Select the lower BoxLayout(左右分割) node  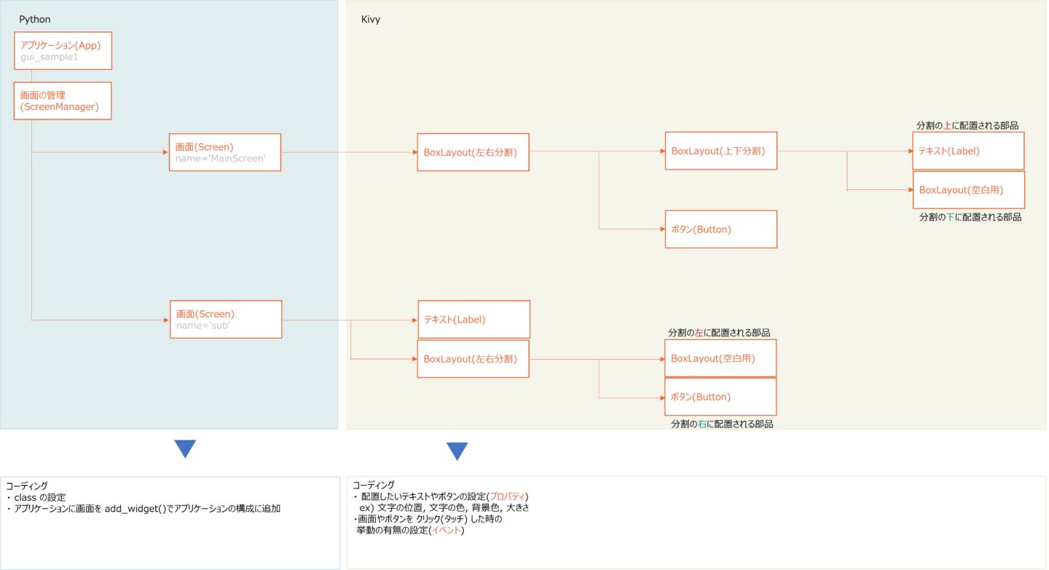point(474,359)
